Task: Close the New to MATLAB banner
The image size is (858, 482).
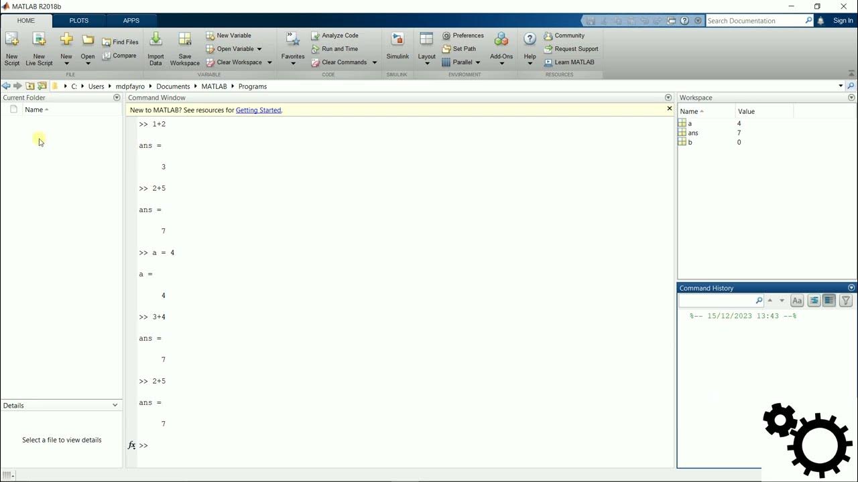Action: 669,108
